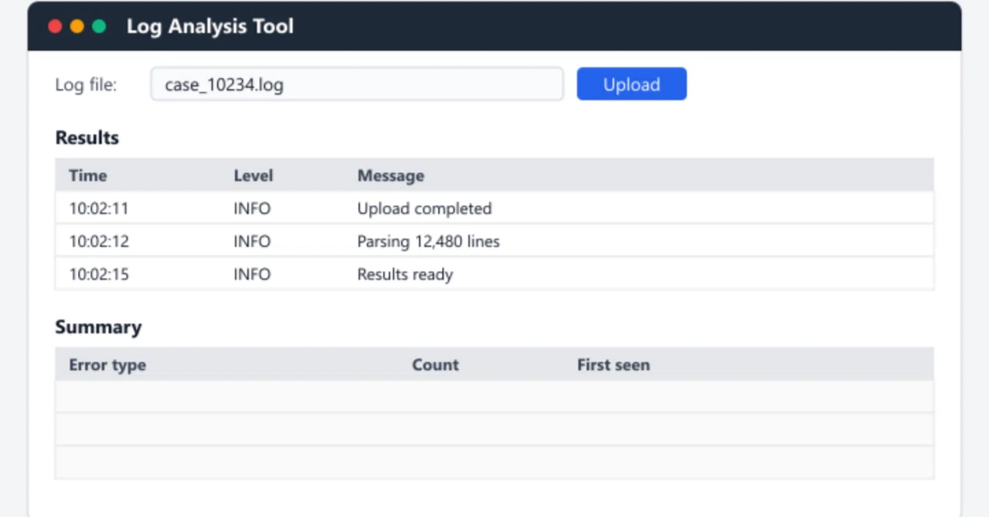The image size is (989, 517).
Task: Select the Count column header
Action: 435,365
